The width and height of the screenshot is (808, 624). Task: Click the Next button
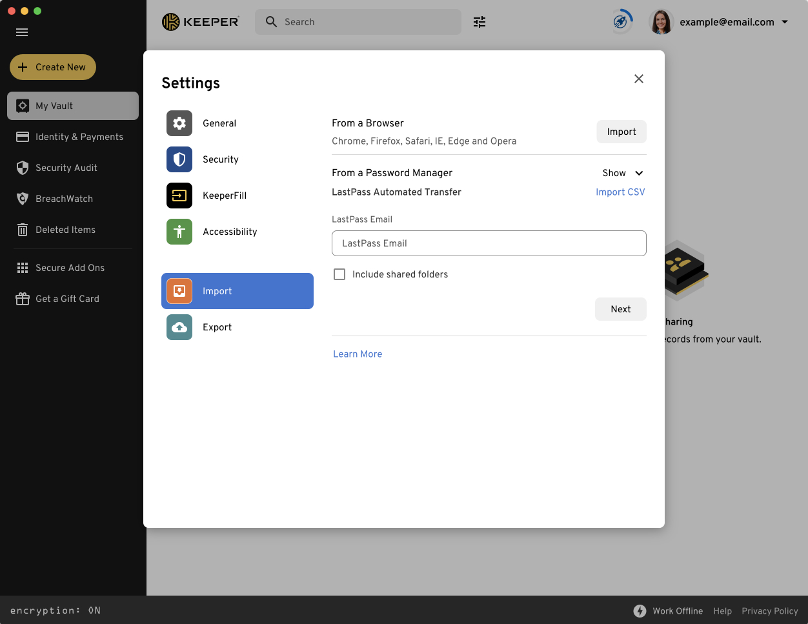[620, 309]
